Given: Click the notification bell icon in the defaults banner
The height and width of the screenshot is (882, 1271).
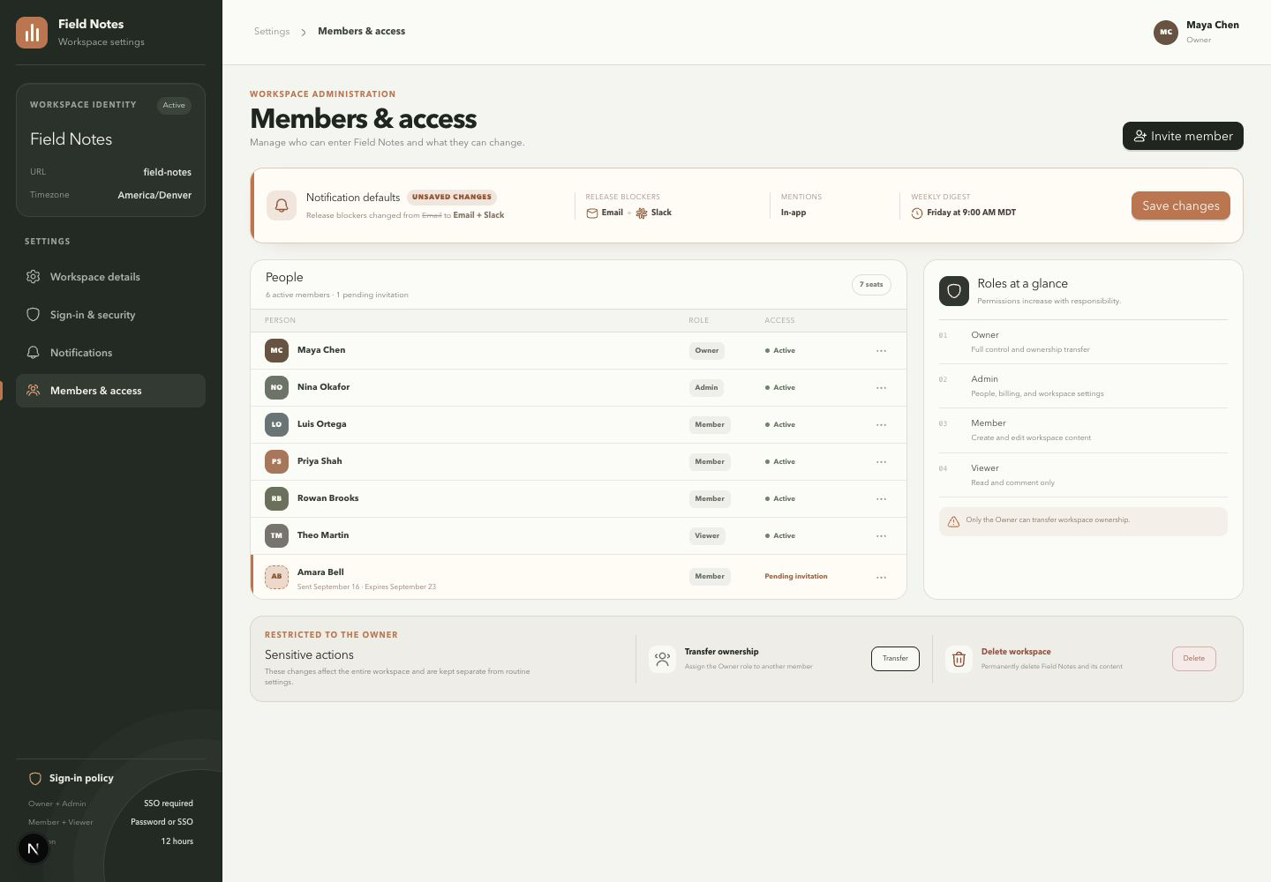Looking at the screenshot, I should (282, 206).
